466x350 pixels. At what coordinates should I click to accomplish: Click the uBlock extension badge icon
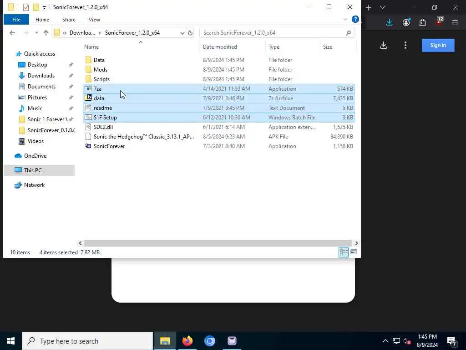point(439,21)
